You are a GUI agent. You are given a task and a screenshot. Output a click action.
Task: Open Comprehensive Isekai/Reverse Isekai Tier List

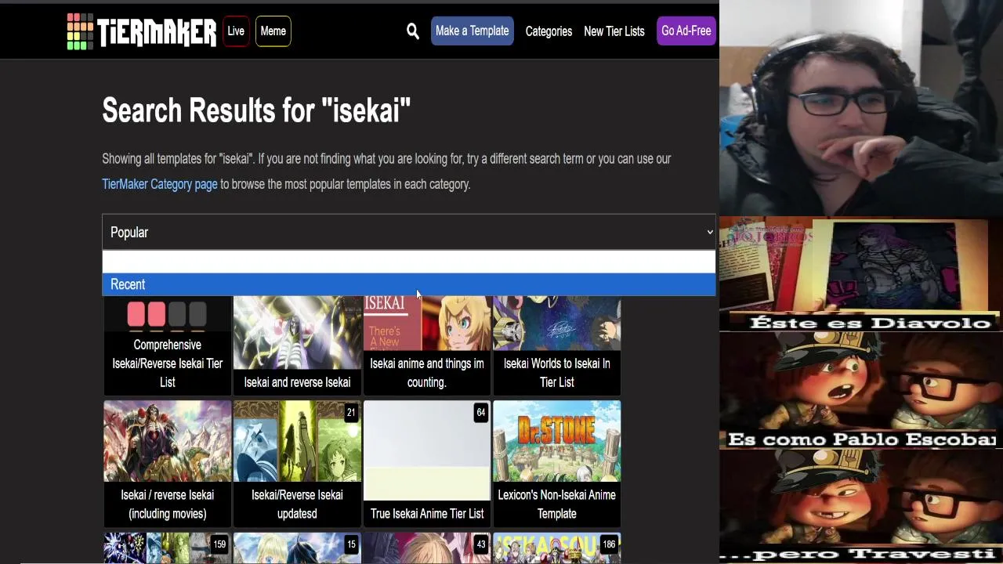167,345
